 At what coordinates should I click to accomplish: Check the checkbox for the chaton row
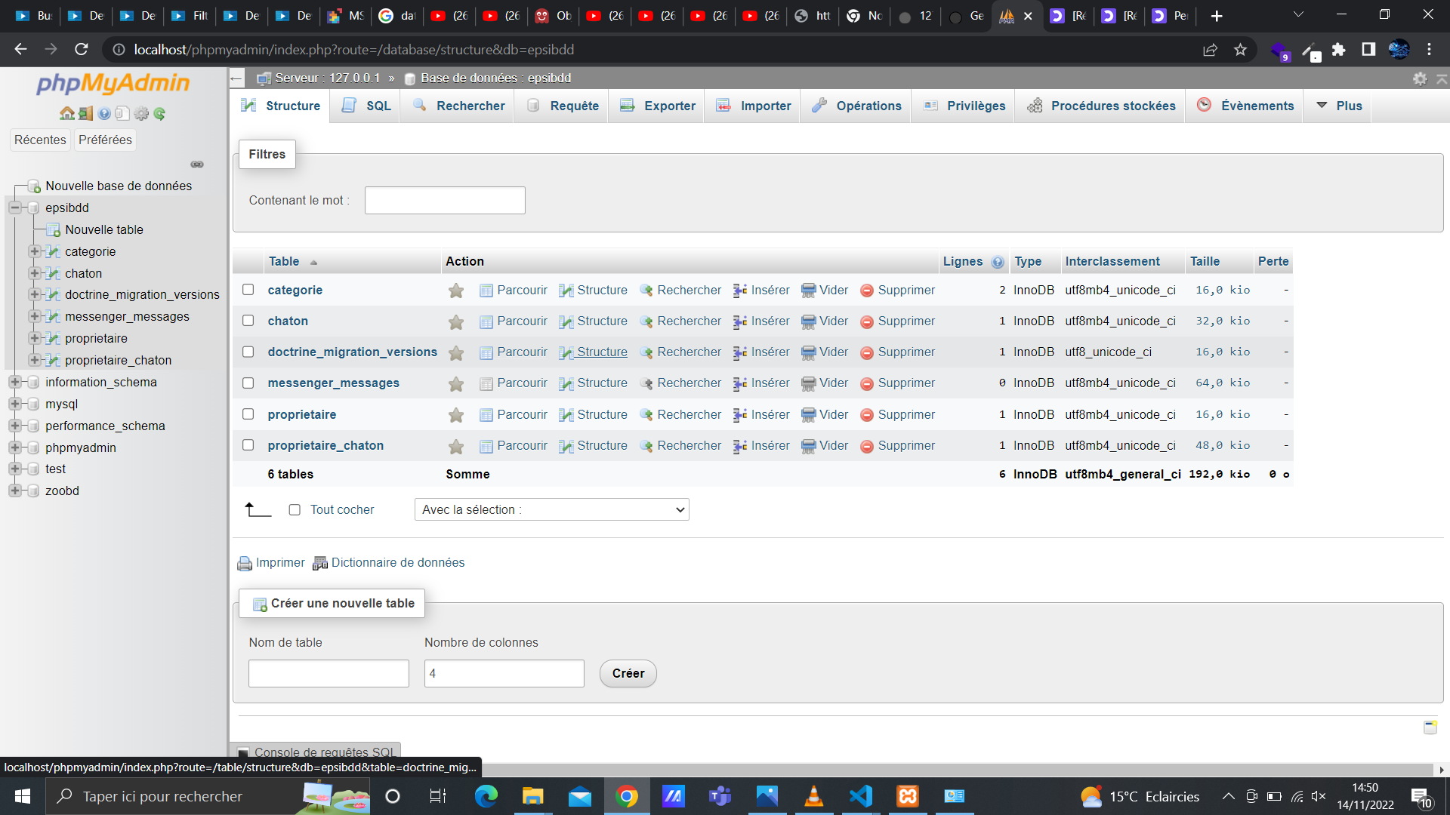click(248, 321)
